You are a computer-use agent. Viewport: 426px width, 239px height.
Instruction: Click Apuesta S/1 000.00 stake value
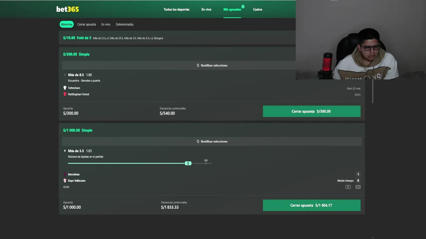click(x=72, y=207)
